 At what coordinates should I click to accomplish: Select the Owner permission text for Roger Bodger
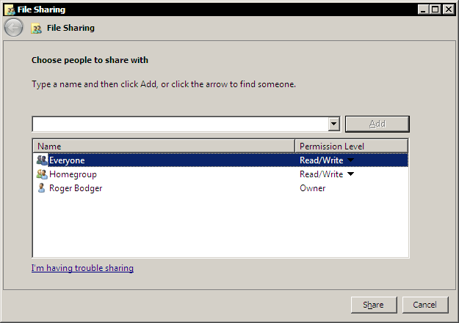point(312,188)
